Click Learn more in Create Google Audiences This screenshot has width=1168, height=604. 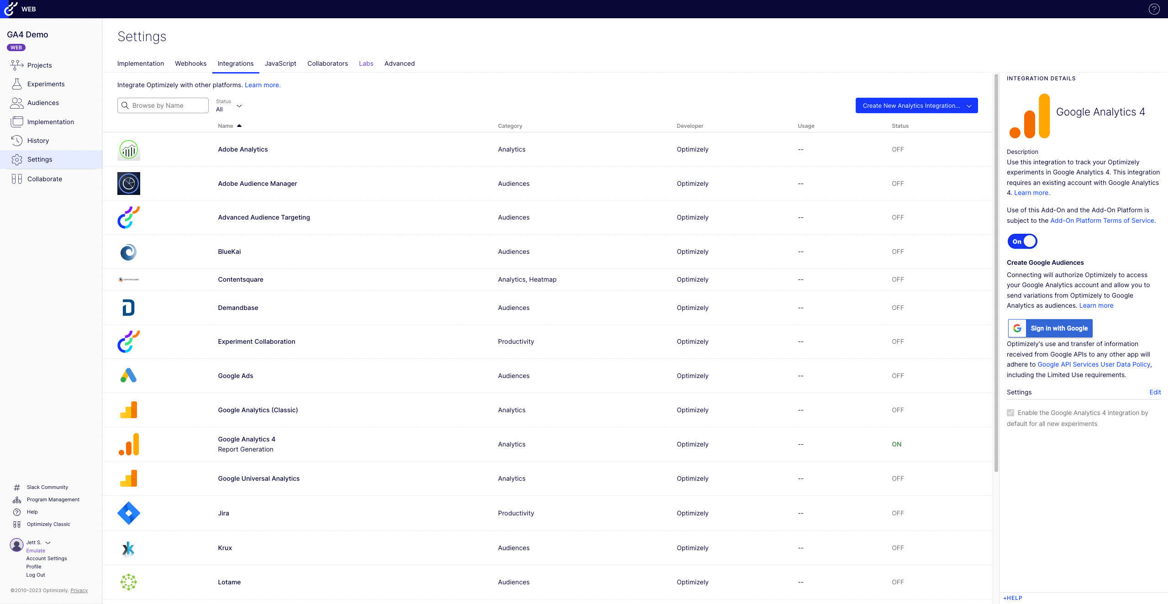tap(1096, 305)
